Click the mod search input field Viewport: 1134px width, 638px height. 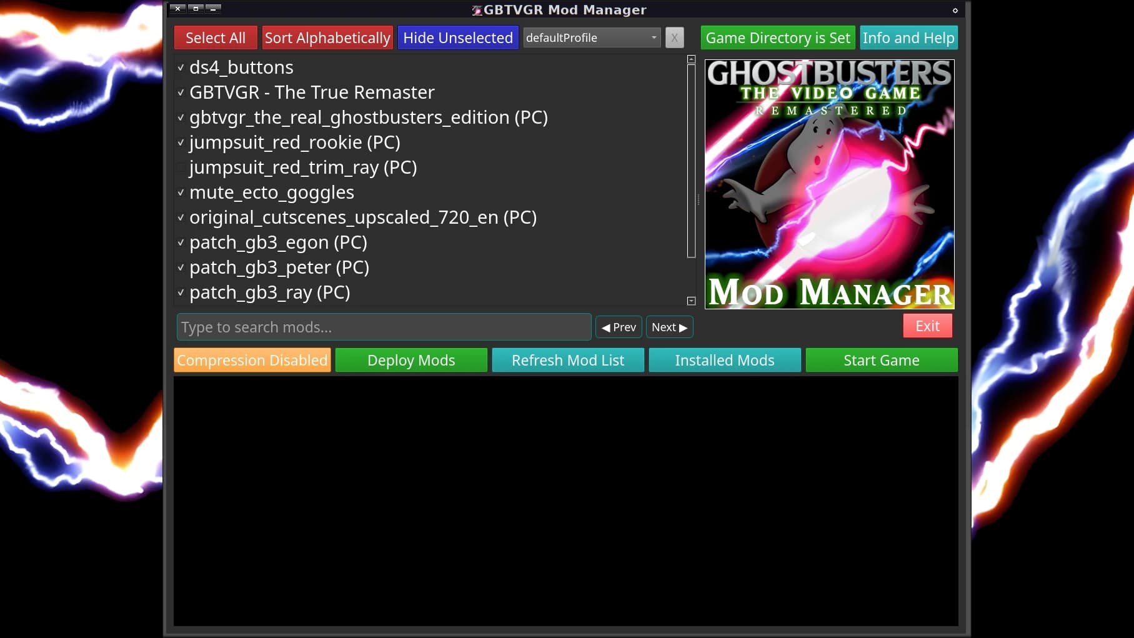click(x=384, y=327)
